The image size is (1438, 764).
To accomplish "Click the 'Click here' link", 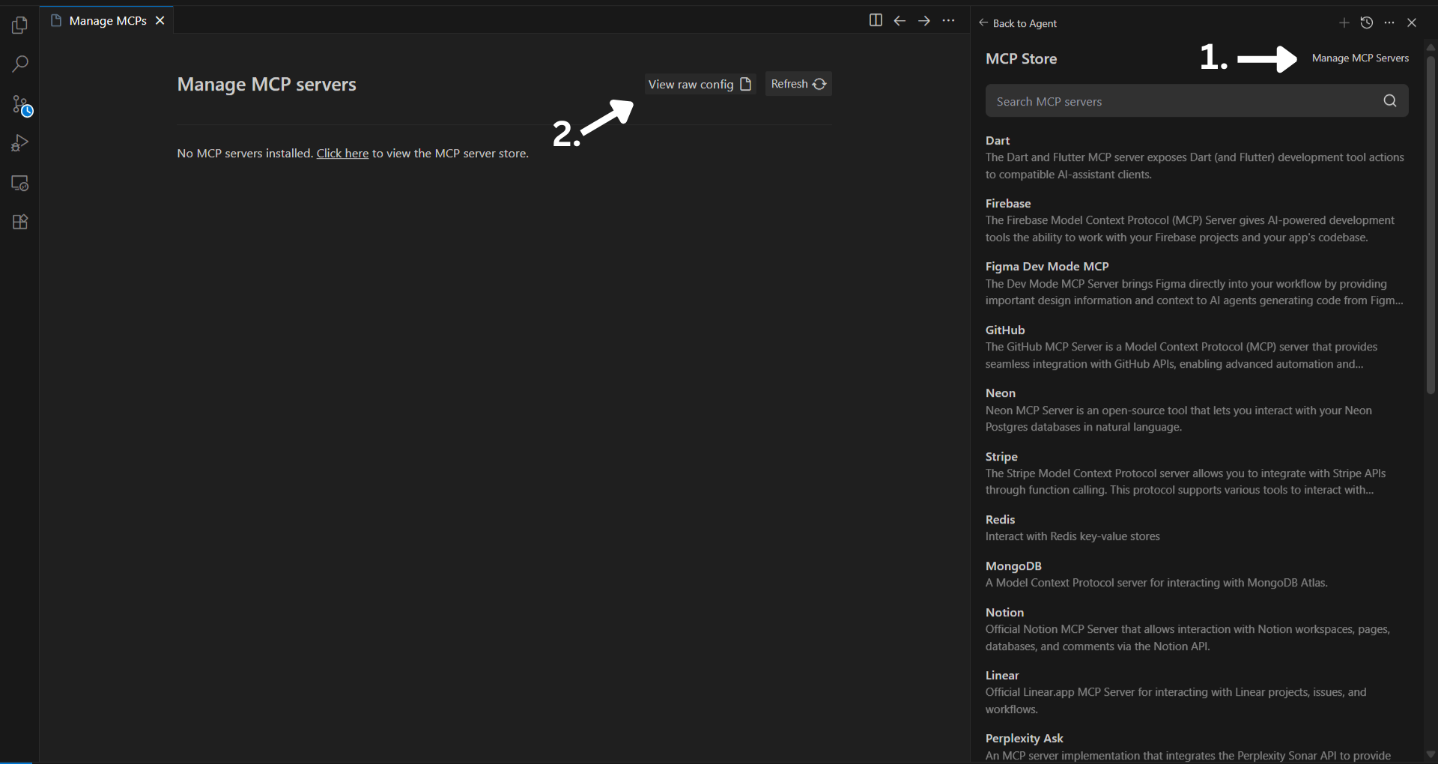I will click(342, 153).
